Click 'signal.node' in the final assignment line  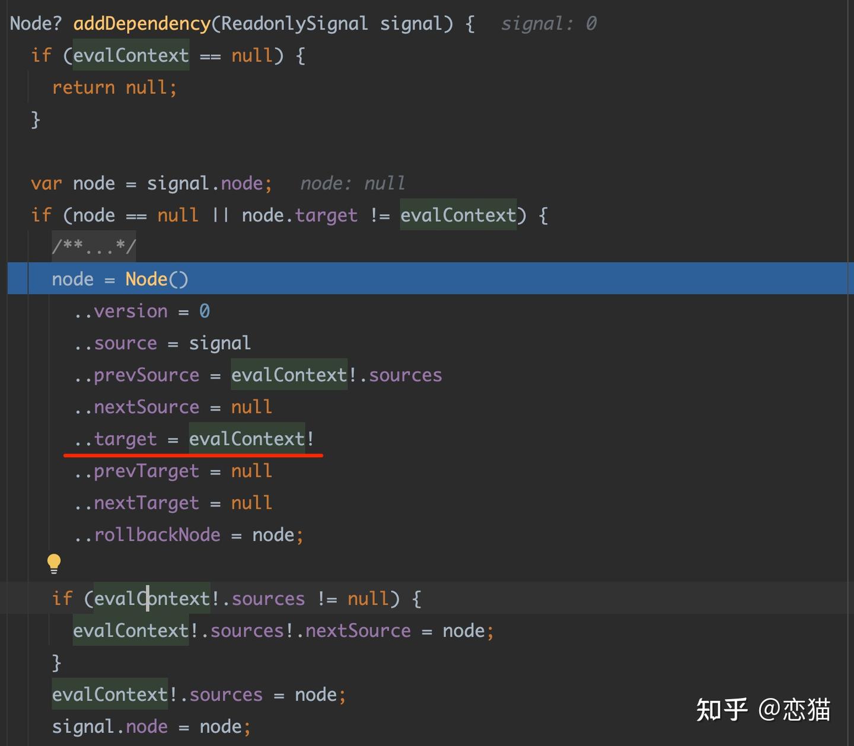[110, 727]
